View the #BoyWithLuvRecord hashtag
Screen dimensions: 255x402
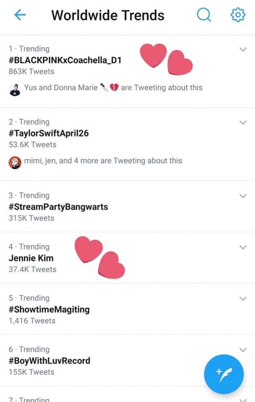point(49,360)
